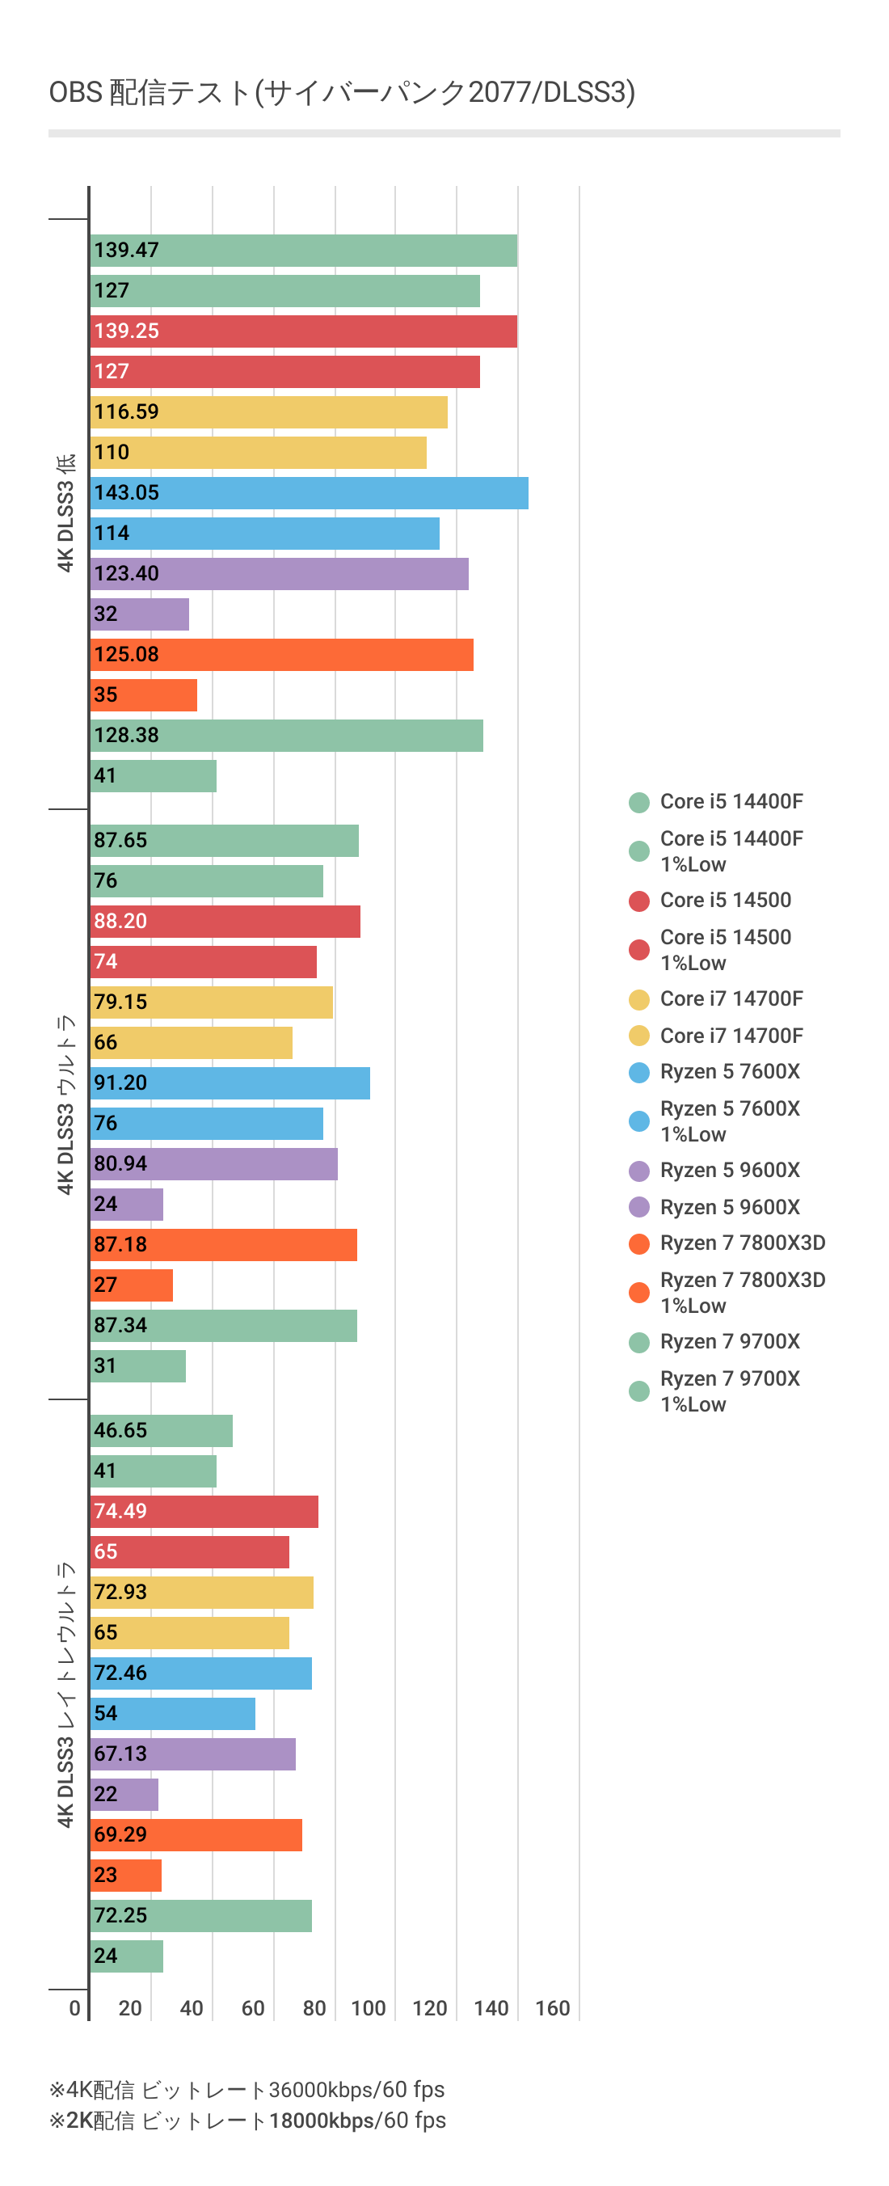Select the orange bar showing 69.29
The width and height of the screenshot is (889, 2186).
click(x=196, y=1834)
